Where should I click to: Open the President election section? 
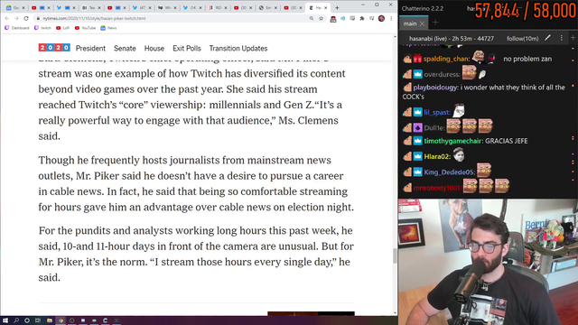click(90, 48)
